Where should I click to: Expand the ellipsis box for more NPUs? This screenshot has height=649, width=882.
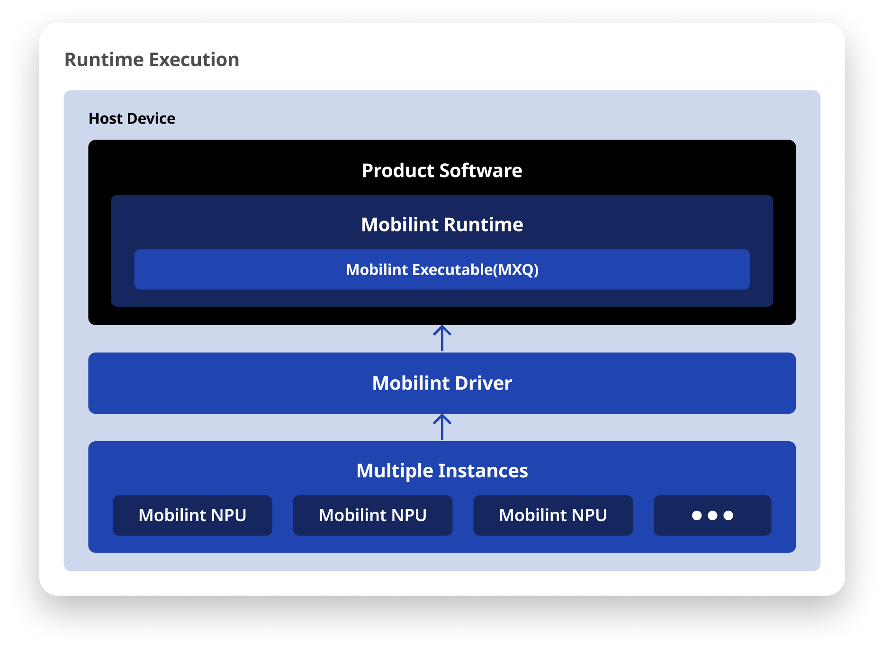712,515
